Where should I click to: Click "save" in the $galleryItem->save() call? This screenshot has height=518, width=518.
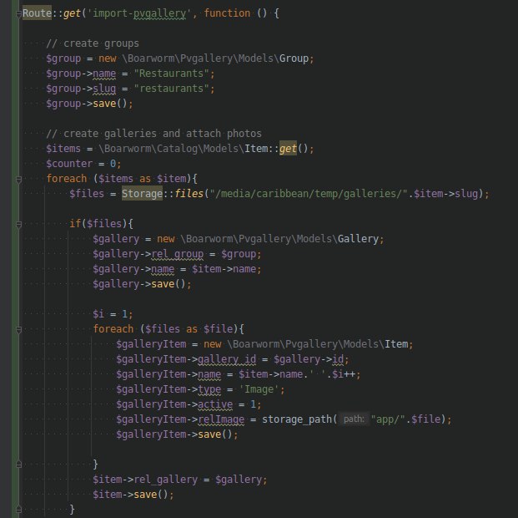point(209,434)
